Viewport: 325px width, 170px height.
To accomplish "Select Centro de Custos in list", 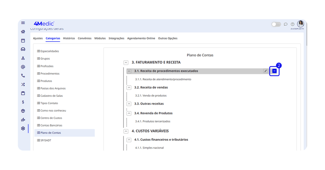I will (x=51, y=118).
